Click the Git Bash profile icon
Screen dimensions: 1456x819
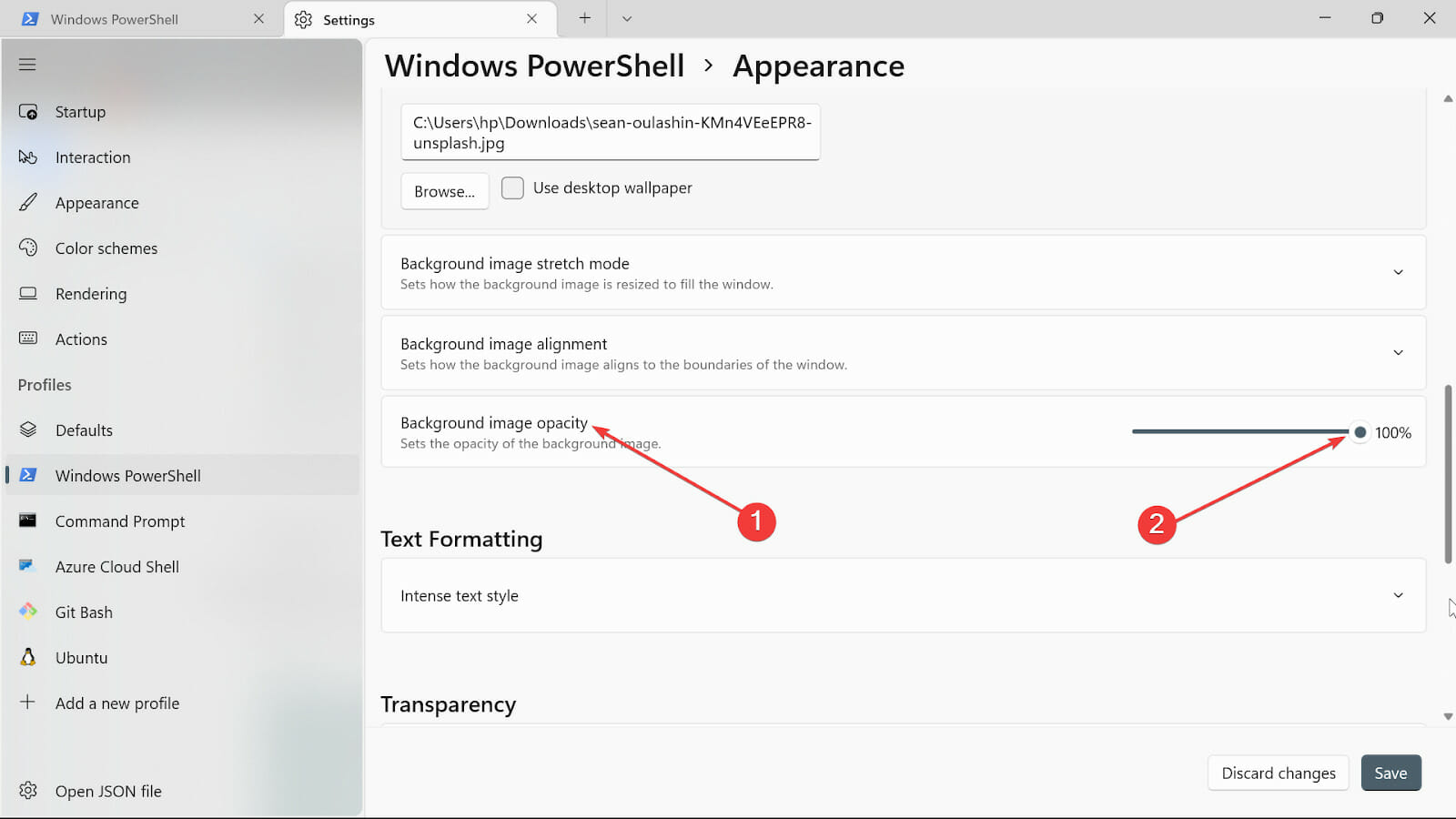click(x=28, y=612)
